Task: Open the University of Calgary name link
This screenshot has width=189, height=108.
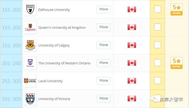Action: tap(54, 45)
